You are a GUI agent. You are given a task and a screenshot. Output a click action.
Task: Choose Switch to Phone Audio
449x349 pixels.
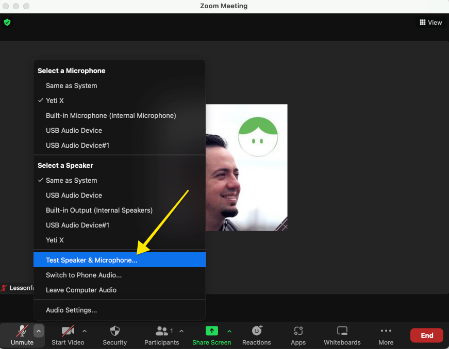[84, 275]
